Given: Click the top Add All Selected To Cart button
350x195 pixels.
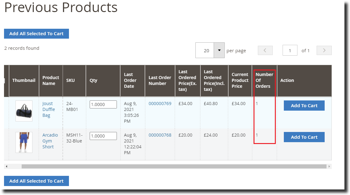Looking at the screenshot, I should [36, 34].
